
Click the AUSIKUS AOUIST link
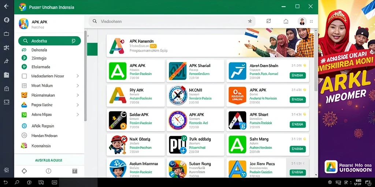click(49, 160)
